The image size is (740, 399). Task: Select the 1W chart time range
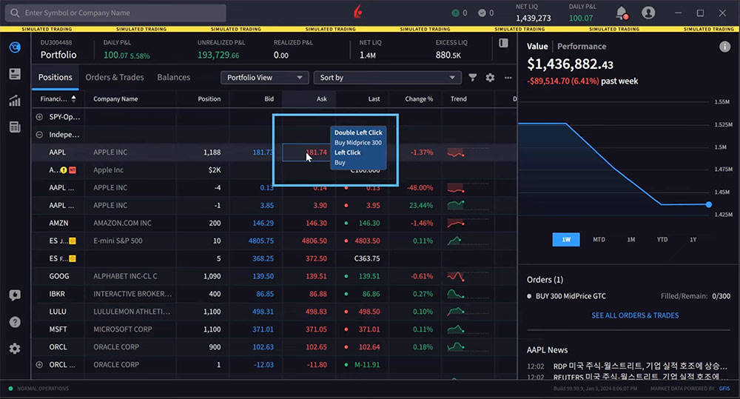(x=565, y=240)
